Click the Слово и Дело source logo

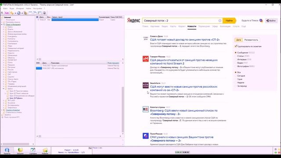(x=145, y=38)
